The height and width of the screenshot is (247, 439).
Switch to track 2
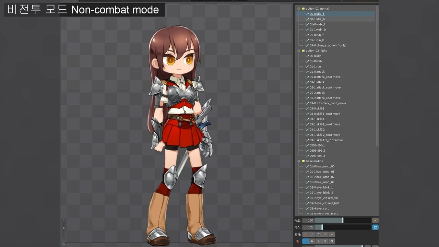(319, 234)
